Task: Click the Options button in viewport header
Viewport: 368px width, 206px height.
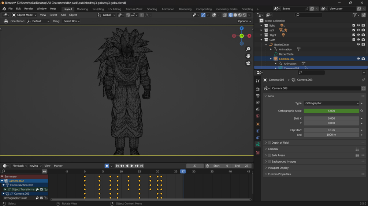Action: click(244, 21)
